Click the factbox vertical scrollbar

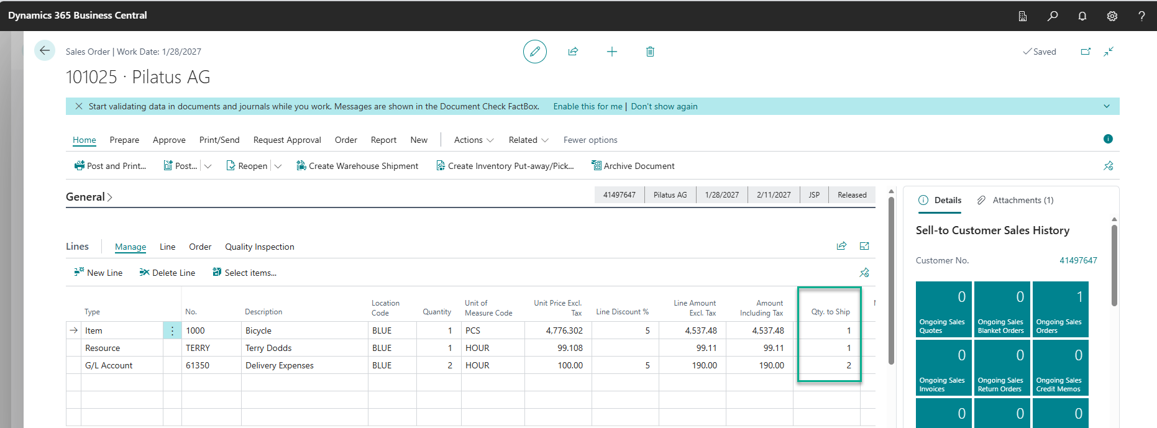1114,265
